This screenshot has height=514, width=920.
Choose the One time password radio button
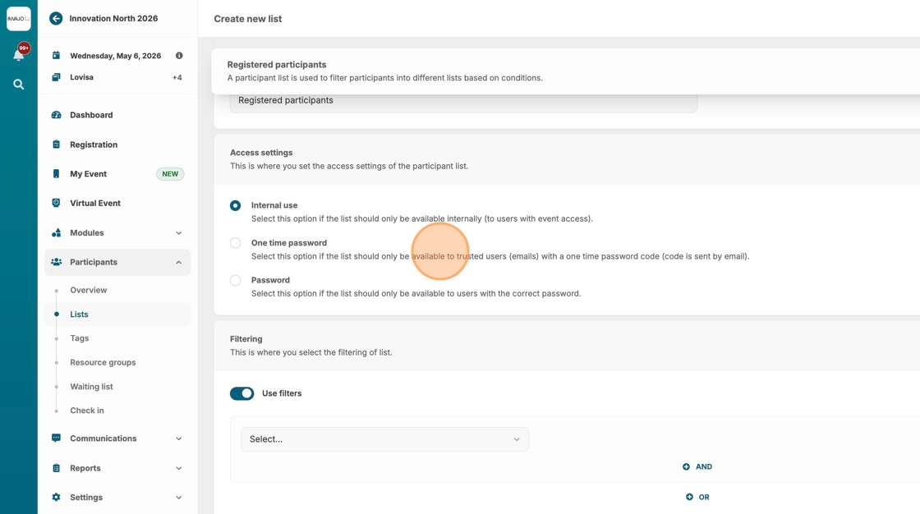click(236, 243)
